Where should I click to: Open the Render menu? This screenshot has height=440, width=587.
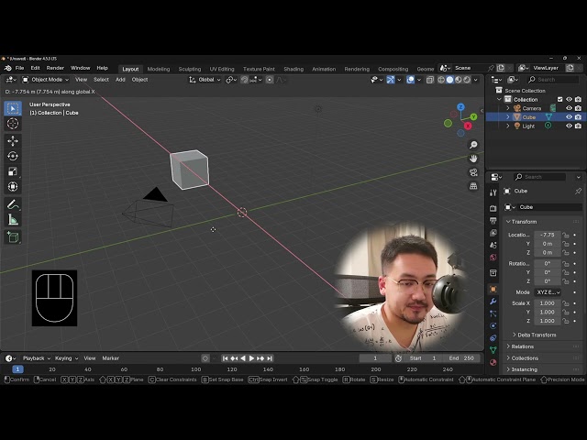click(x=55, y=68)
